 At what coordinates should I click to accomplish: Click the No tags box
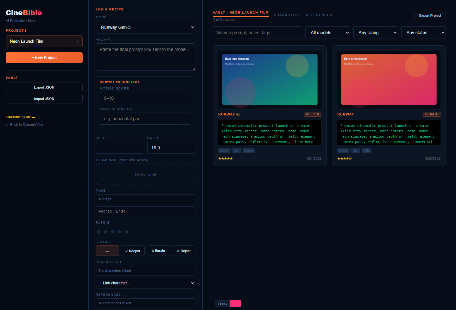[x=145, y=199]
